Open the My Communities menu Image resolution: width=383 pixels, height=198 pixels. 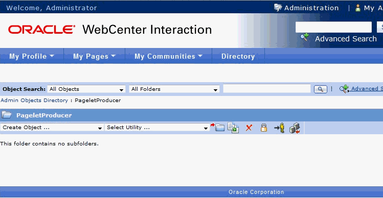(x=169, y=56)
